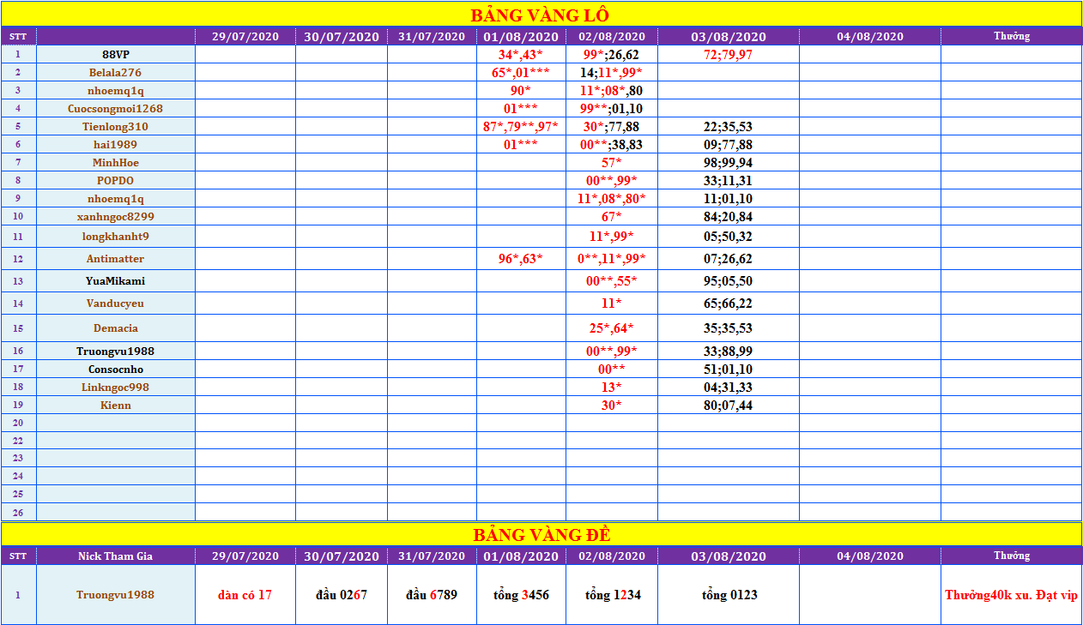Open the Kienn username in row 19

pos(116,405)
